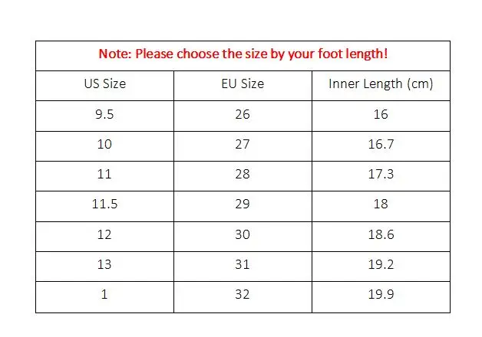Select the EU Size column header
Viewport: 482px width, 337px height.
click(242, 84)
